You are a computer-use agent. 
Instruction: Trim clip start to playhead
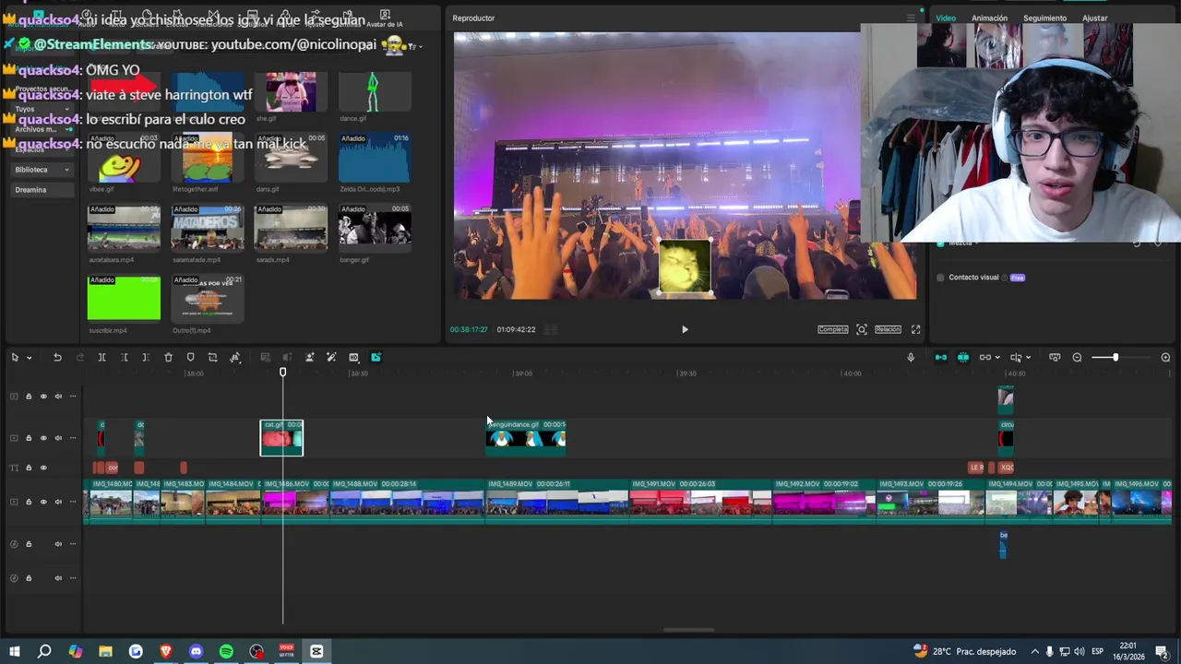(x=124, y=358)
